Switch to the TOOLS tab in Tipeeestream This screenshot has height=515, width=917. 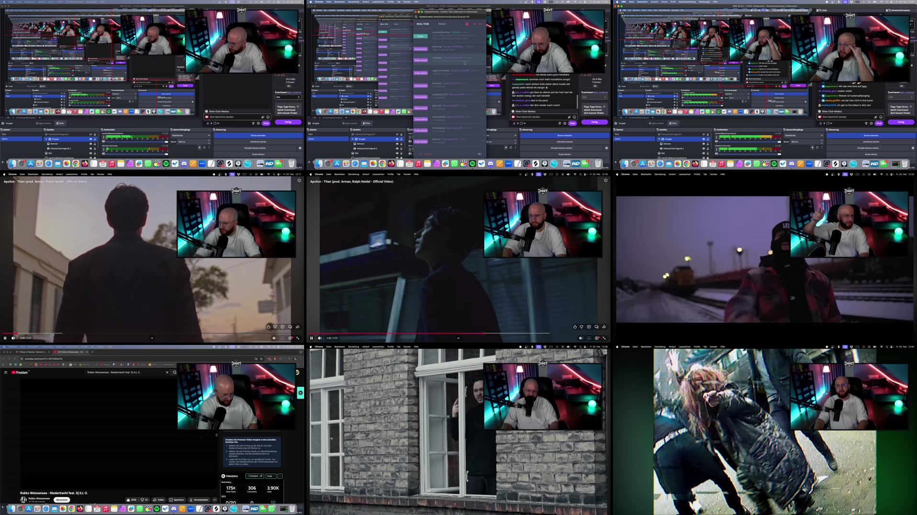point(442,24)
